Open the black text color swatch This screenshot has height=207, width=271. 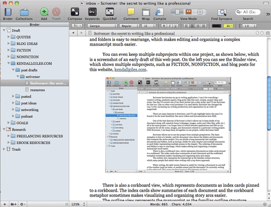tap(216, 26)
